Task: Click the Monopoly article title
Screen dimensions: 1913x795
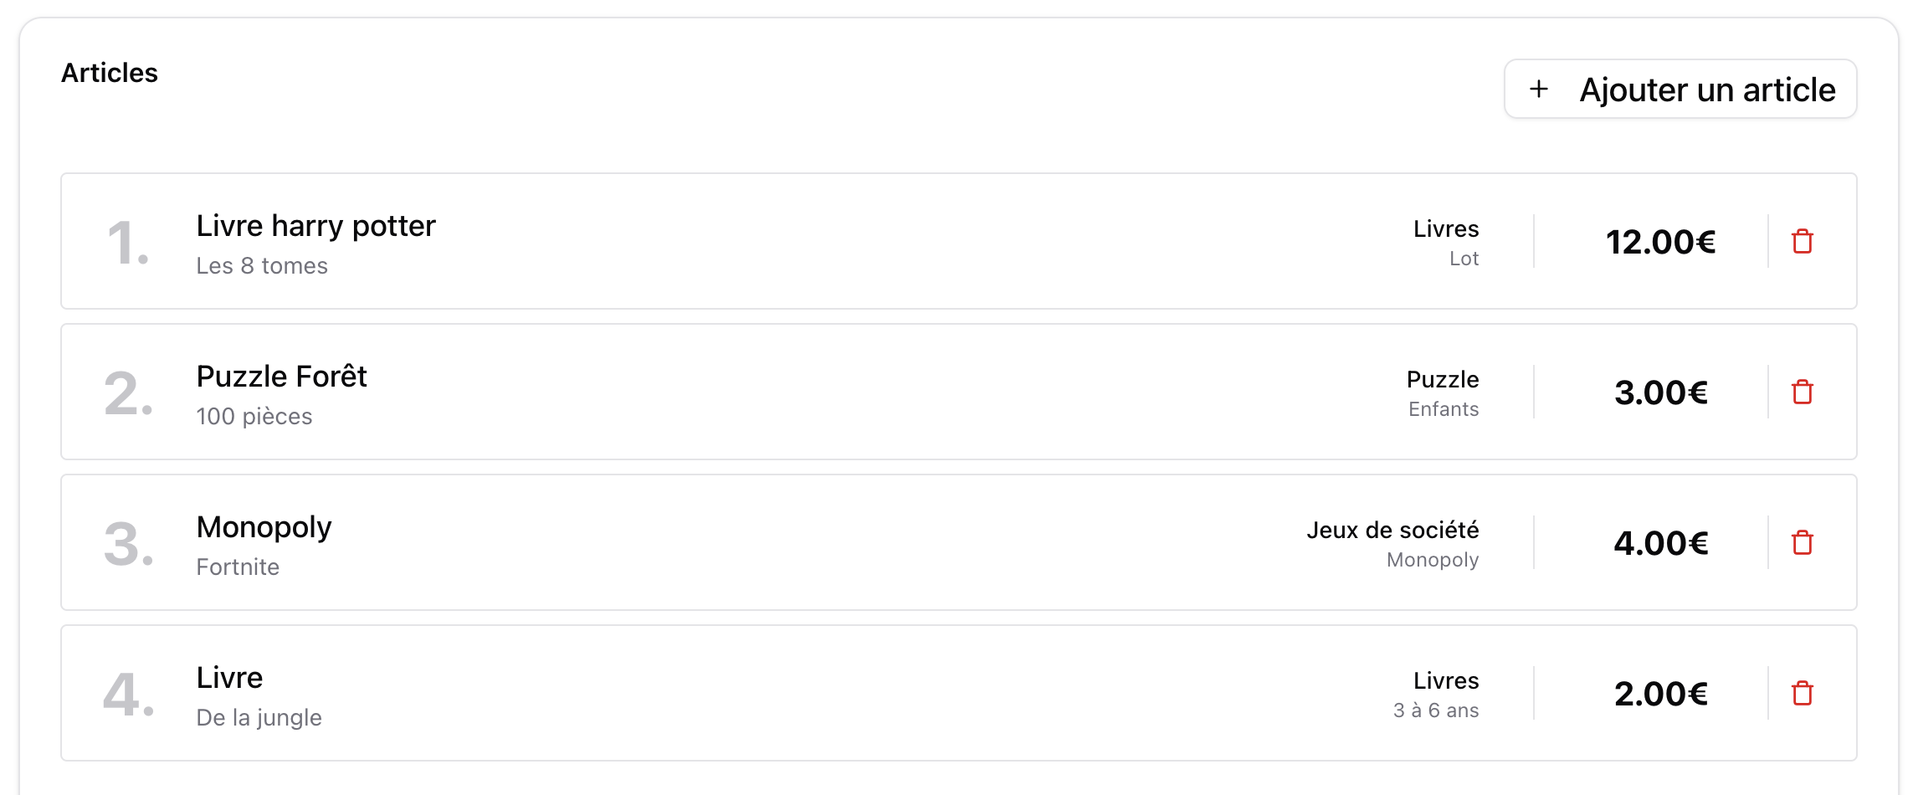Action: [x=264, y=527]
